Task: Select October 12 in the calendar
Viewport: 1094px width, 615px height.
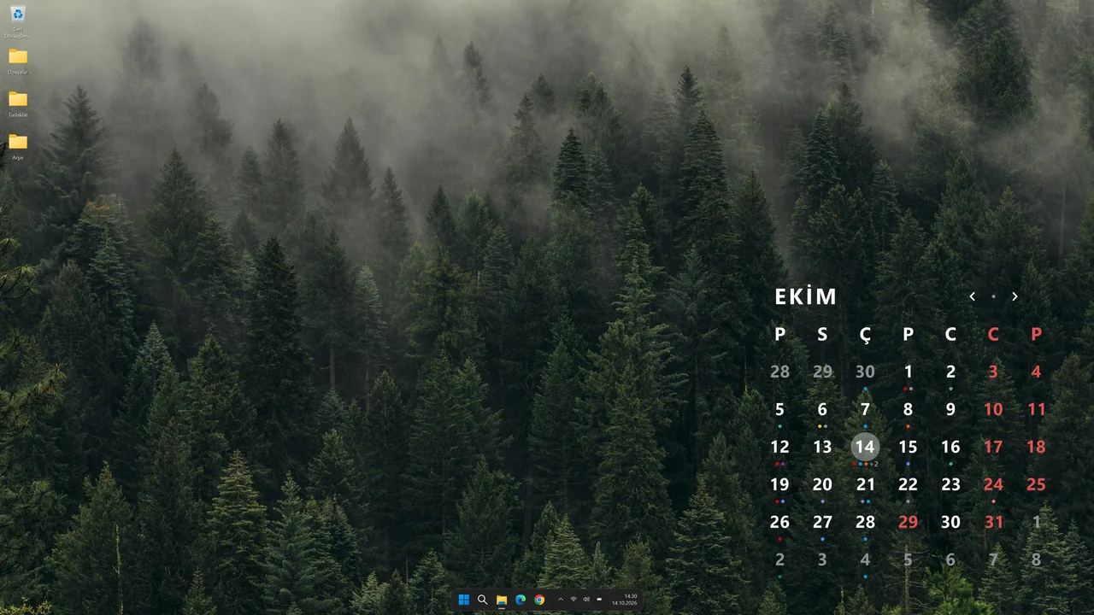Action: coord(779,447)
